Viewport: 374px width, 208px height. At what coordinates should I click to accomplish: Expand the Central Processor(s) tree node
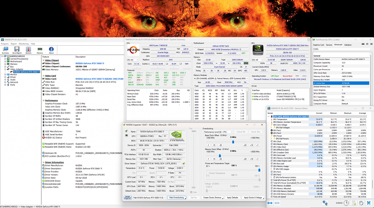(x=5, y=59)
